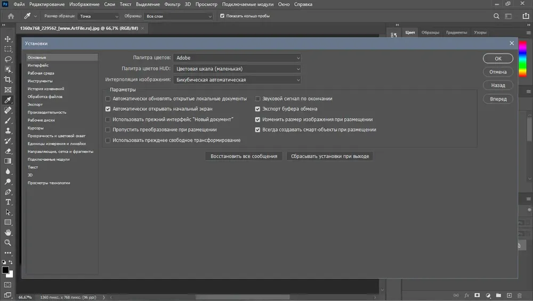Select the Type tool
533x301 pixels.
point(8,202)
